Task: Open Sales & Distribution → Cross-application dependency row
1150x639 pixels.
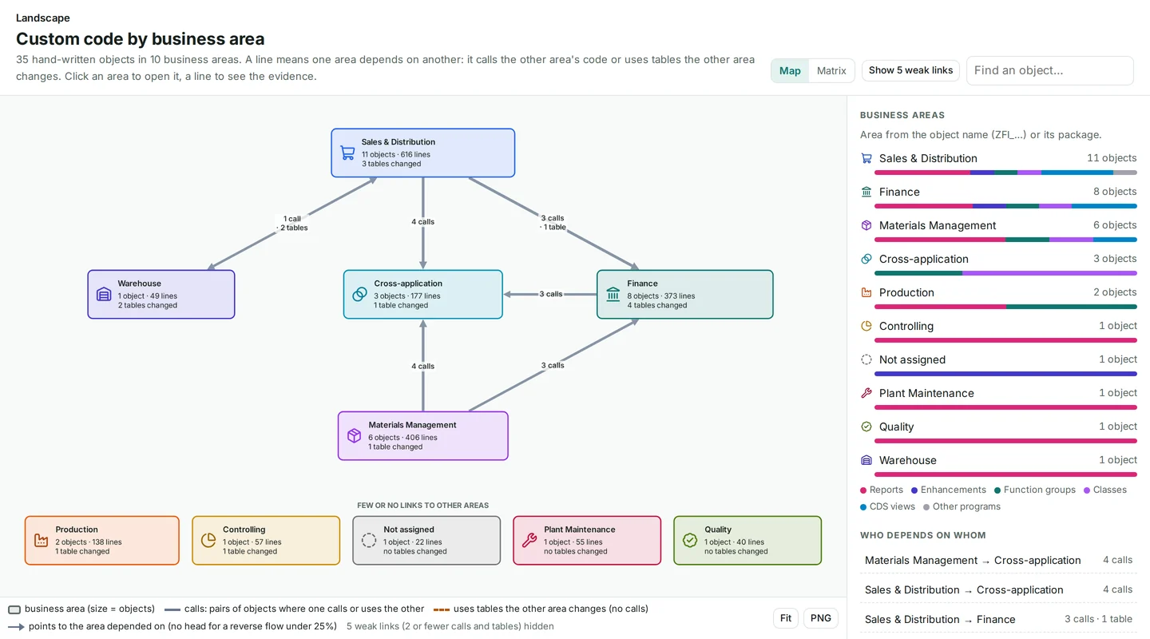Action: click(x=998, y=589)
